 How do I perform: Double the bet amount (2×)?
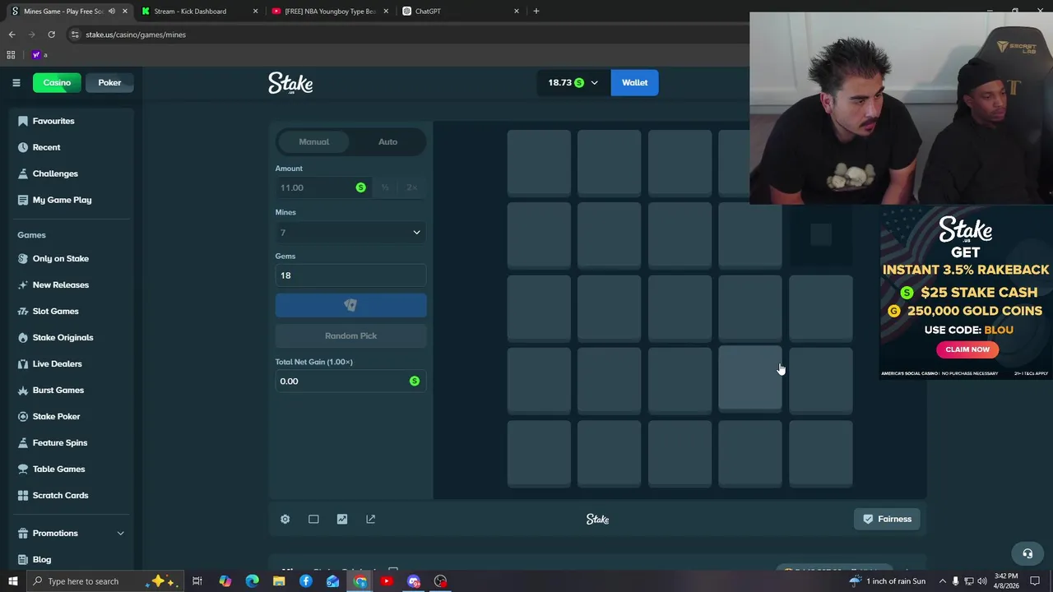[412, 187]
